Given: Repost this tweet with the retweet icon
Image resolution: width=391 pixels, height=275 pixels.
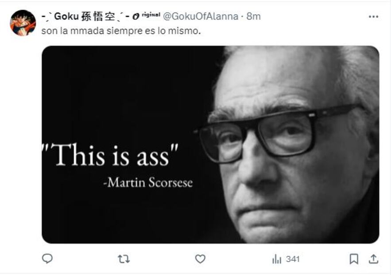Looking at the screenshot, I should click(124, 259).
